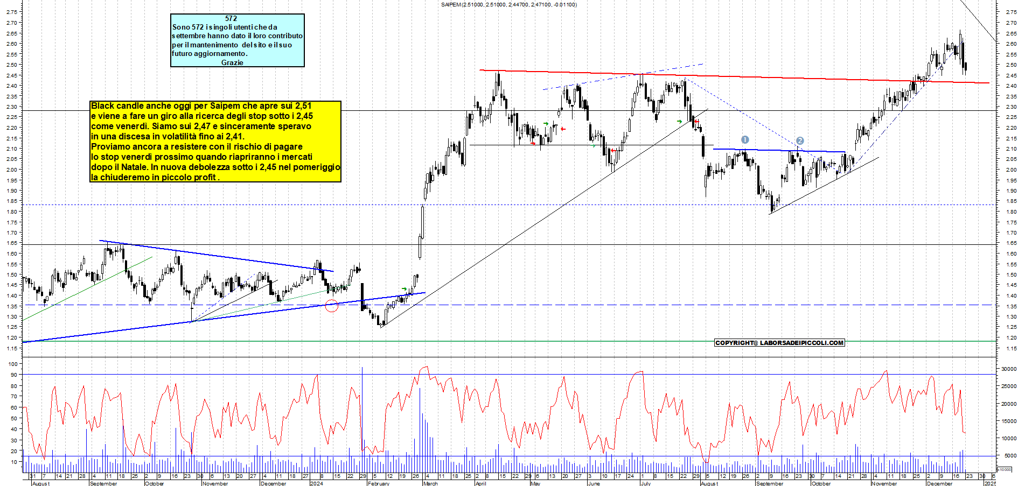Click the 100 label on the oscillator scale
This screenshot has height=486, width=1018.
13,364
